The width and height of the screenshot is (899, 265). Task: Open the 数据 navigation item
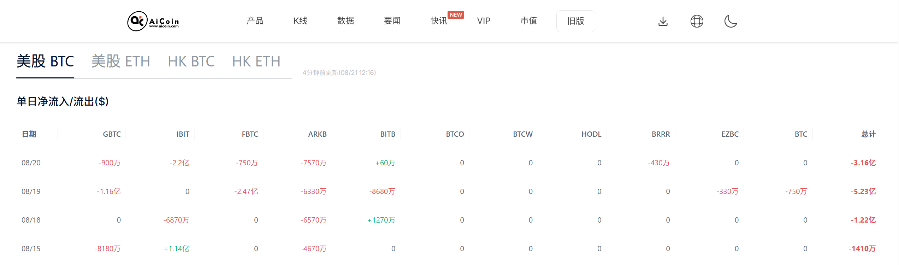tap(345, 21)
